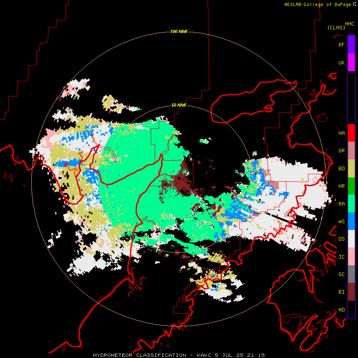Click the [CLAS] units label
The width and height of the screenshot is (358, 358).
tap(336, 27)
